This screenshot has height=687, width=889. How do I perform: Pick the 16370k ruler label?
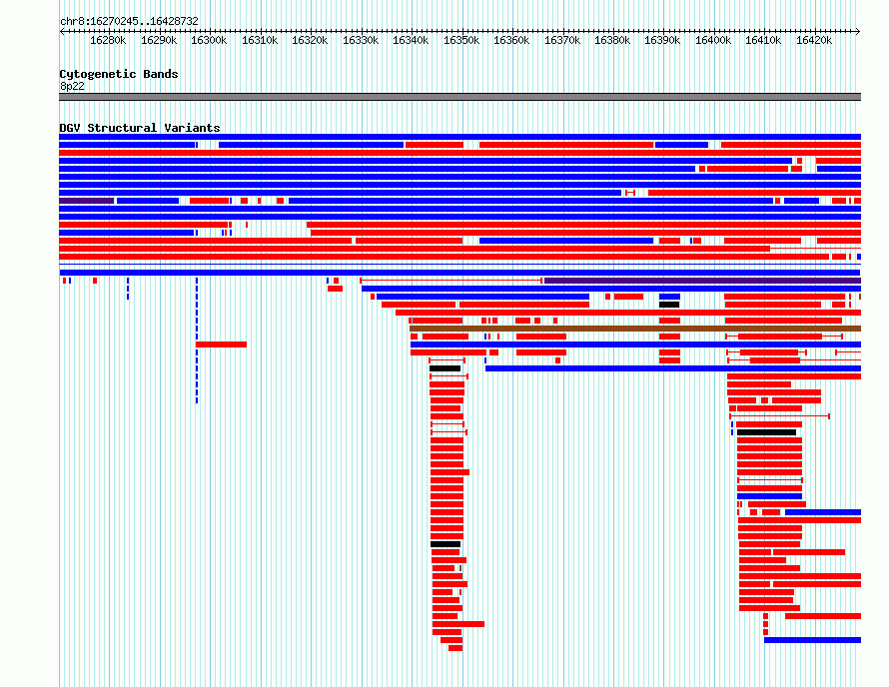(562, 40)
